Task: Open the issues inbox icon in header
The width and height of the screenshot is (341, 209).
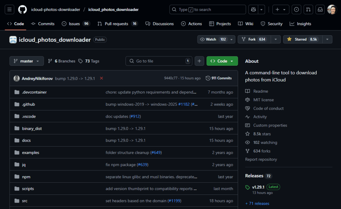Action: click(296, 10)
